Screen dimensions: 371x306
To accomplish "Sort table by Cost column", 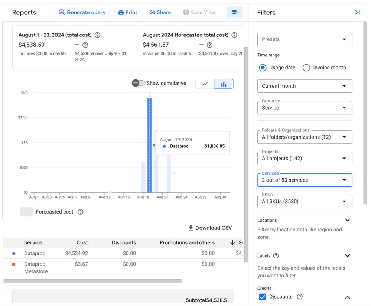I will 82,242.
